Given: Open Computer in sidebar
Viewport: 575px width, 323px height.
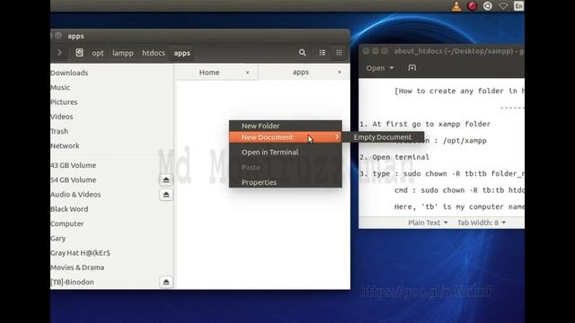Looking at the screenshot, I should tap(67, 223).
